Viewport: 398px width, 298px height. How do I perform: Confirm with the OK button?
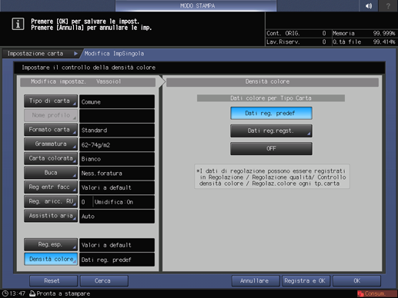(356, 281)
